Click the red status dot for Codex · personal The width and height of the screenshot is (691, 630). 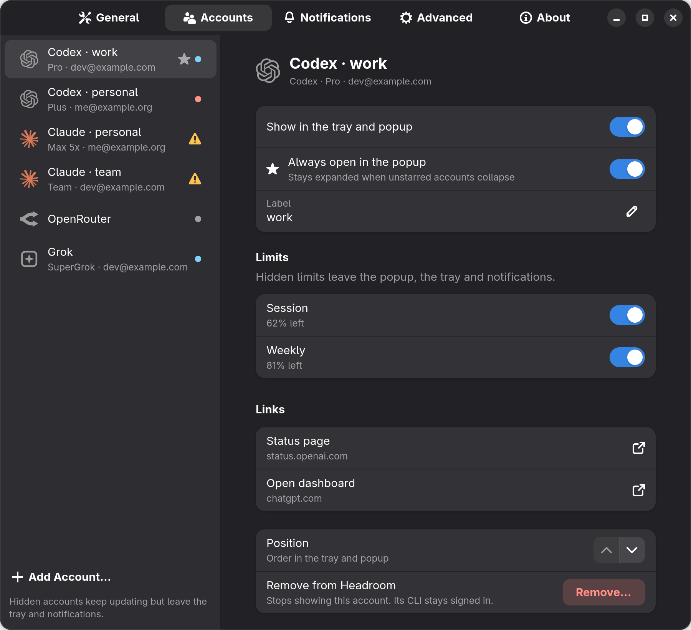(198, 99)
